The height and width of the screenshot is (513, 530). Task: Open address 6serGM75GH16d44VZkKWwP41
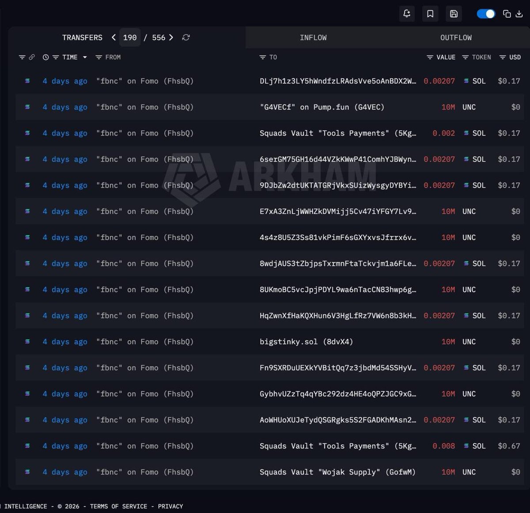click(338, 159)
